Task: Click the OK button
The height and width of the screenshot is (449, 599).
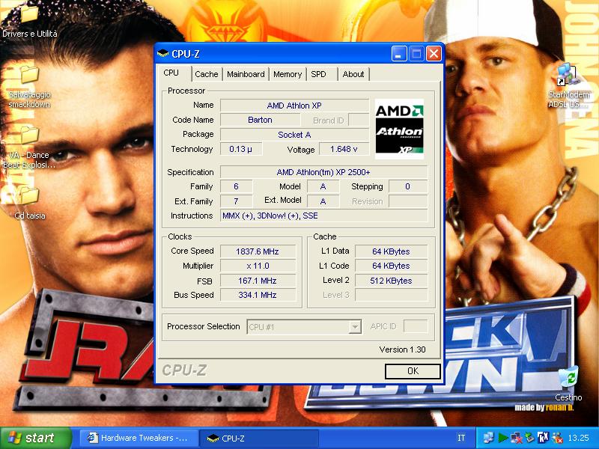Action: [413, 371]
